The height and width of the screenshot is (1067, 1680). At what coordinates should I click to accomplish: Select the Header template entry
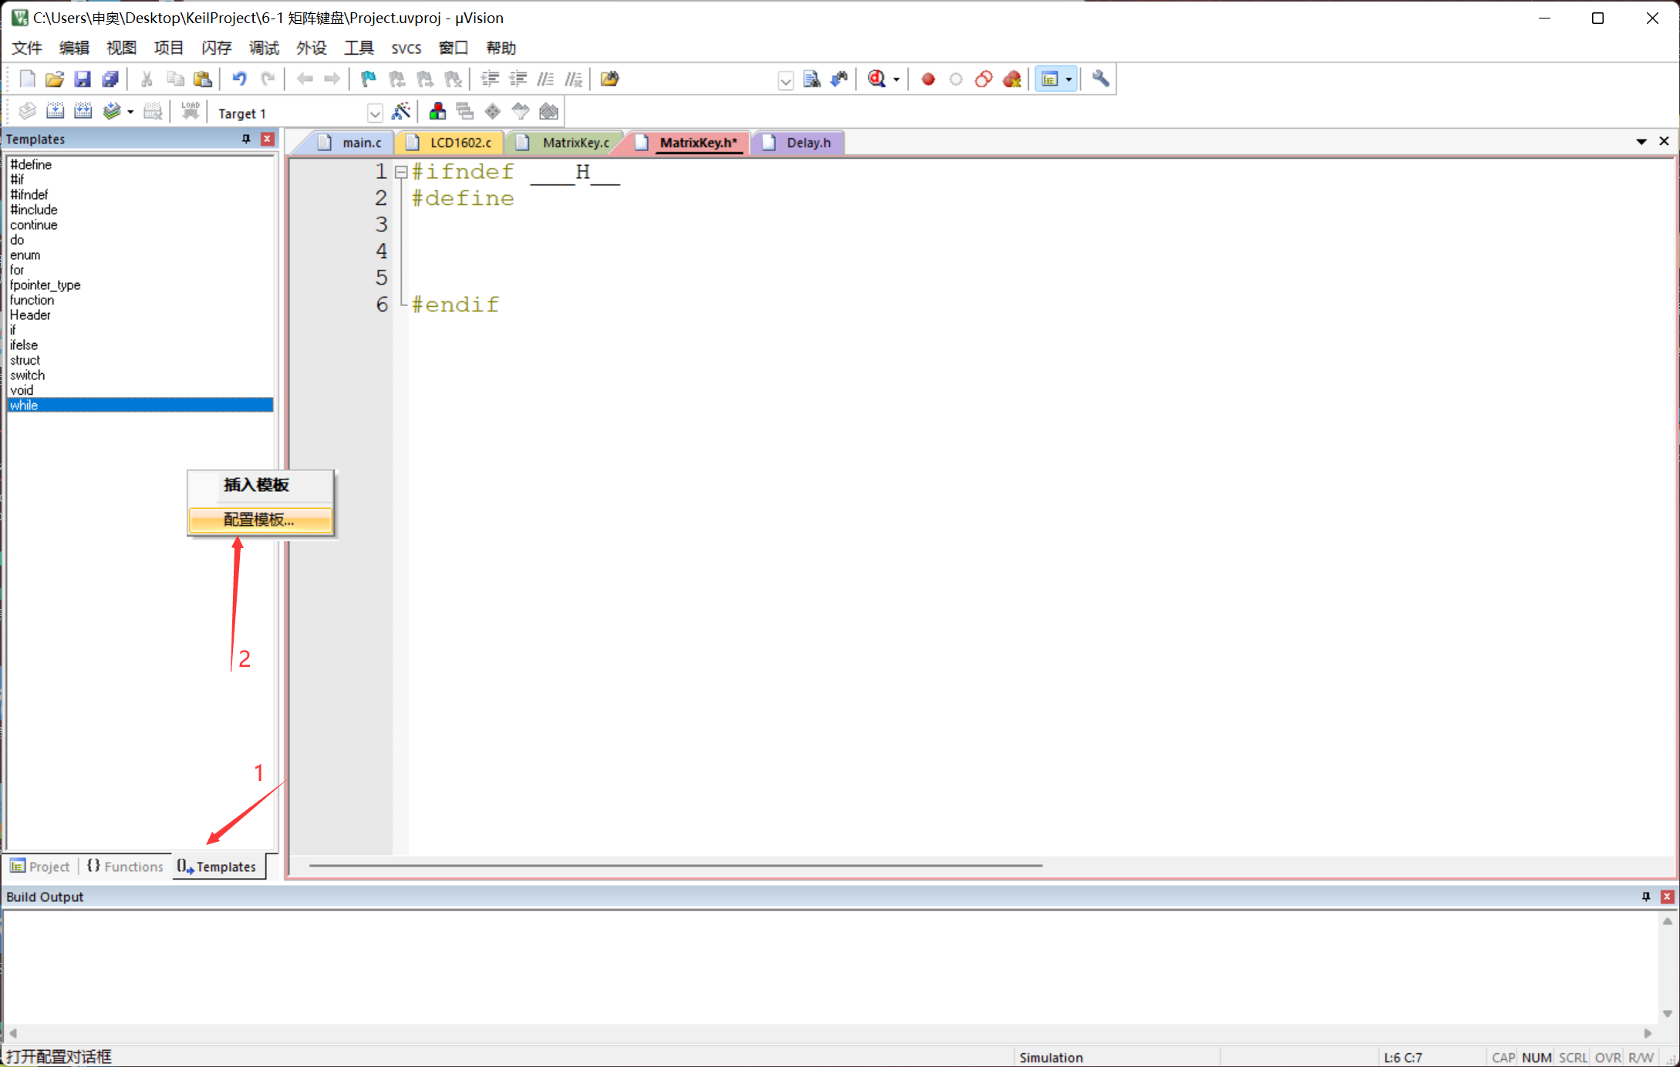[x=31, y=315]
